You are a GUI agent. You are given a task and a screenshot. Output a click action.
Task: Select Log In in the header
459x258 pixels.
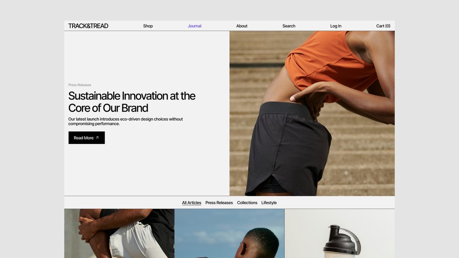point(336,26)
